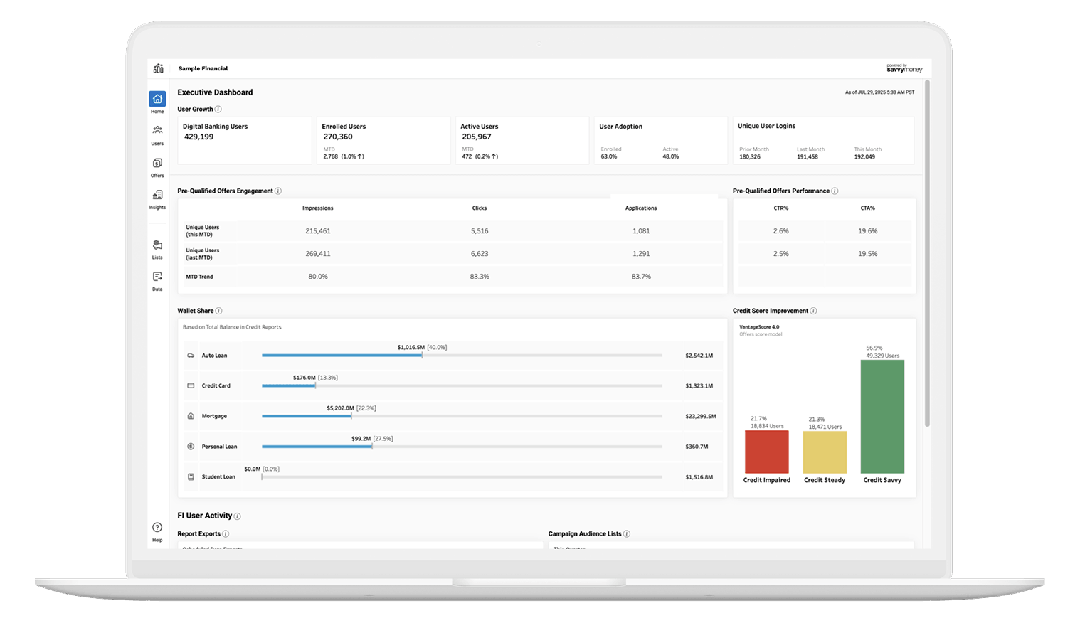Image resolution: width=1080 pixels, height=623 pixels.
Task: Click the Credit Score Improvement info icon
Action: pos(813,311)
